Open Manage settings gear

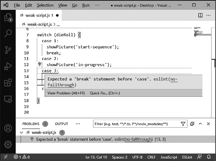[8, 144]
